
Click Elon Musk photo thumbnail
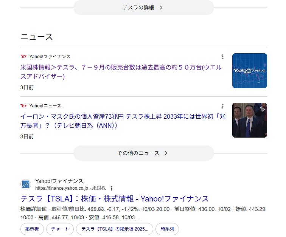(x=249, y=120)
